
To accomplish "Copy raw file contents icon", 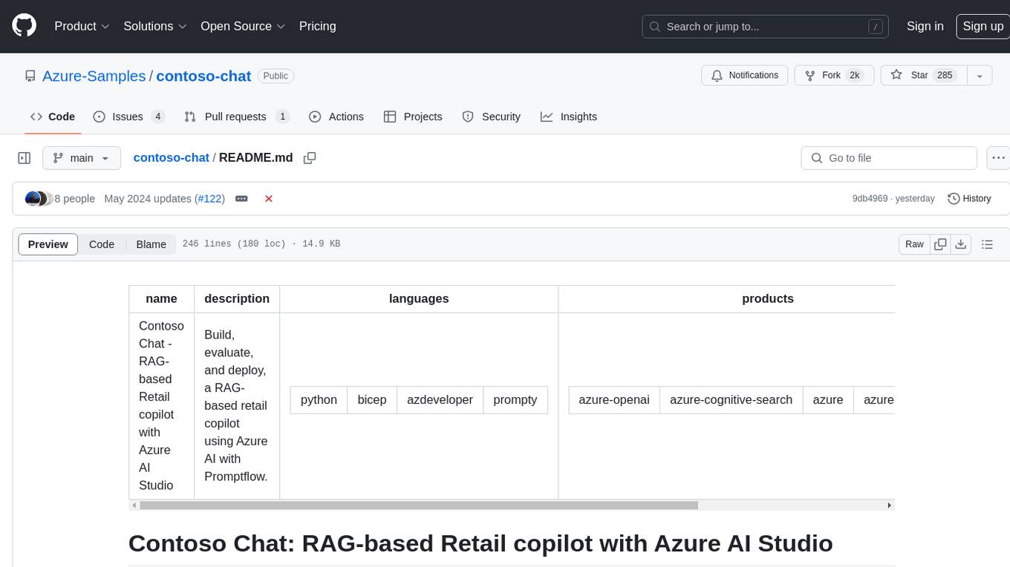I will (x=940, y=244).
